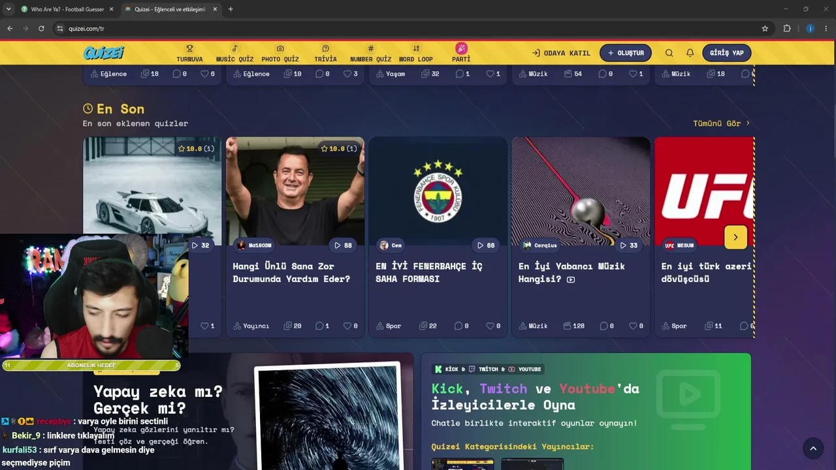Close the Quizei browser tab
The width and height of the screenshot is (836, 470).
click(215, 9)
